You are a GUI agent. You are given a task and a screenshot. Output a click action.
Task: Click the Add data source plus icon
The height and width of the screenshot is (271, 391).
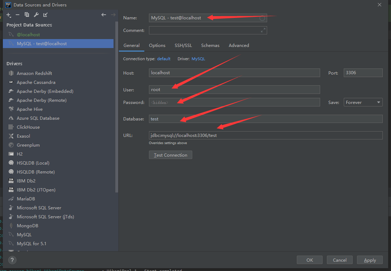(x=9, y=15)
